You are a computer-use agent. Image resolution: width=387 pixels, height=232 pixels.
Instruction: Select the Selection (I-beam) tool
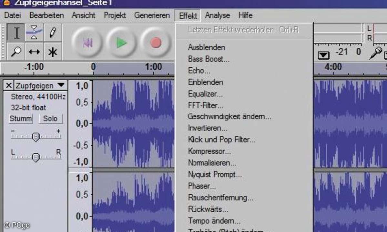(x=16, y=33)
